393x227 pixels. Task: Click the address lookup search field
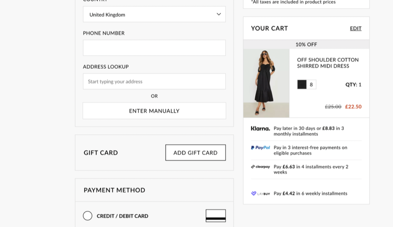coord(154,81)
